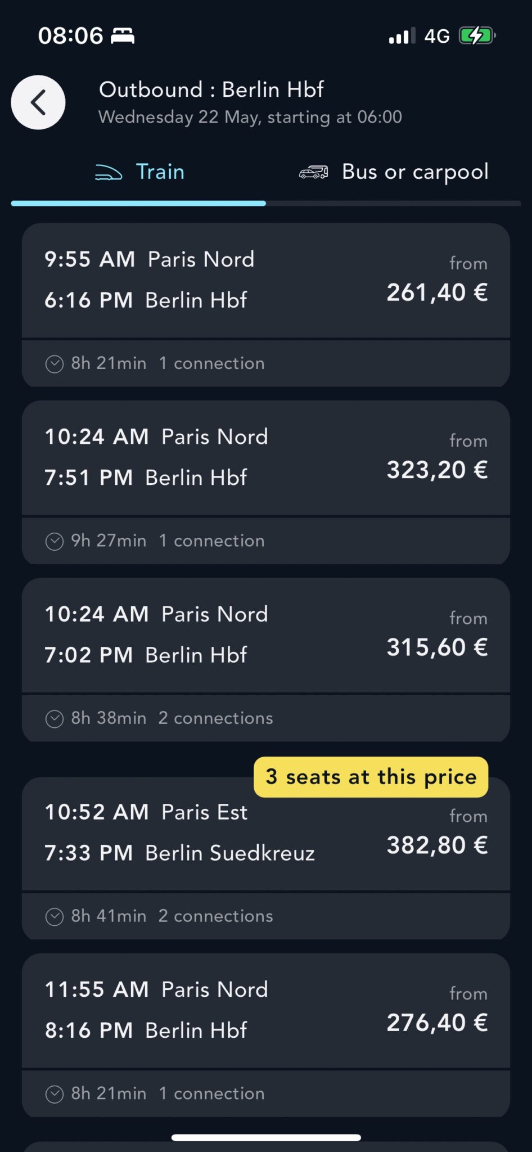Click the bus and car icon
Image resolution: width=532 pixels, height=1152 pixels.
(x=313, y=172)
